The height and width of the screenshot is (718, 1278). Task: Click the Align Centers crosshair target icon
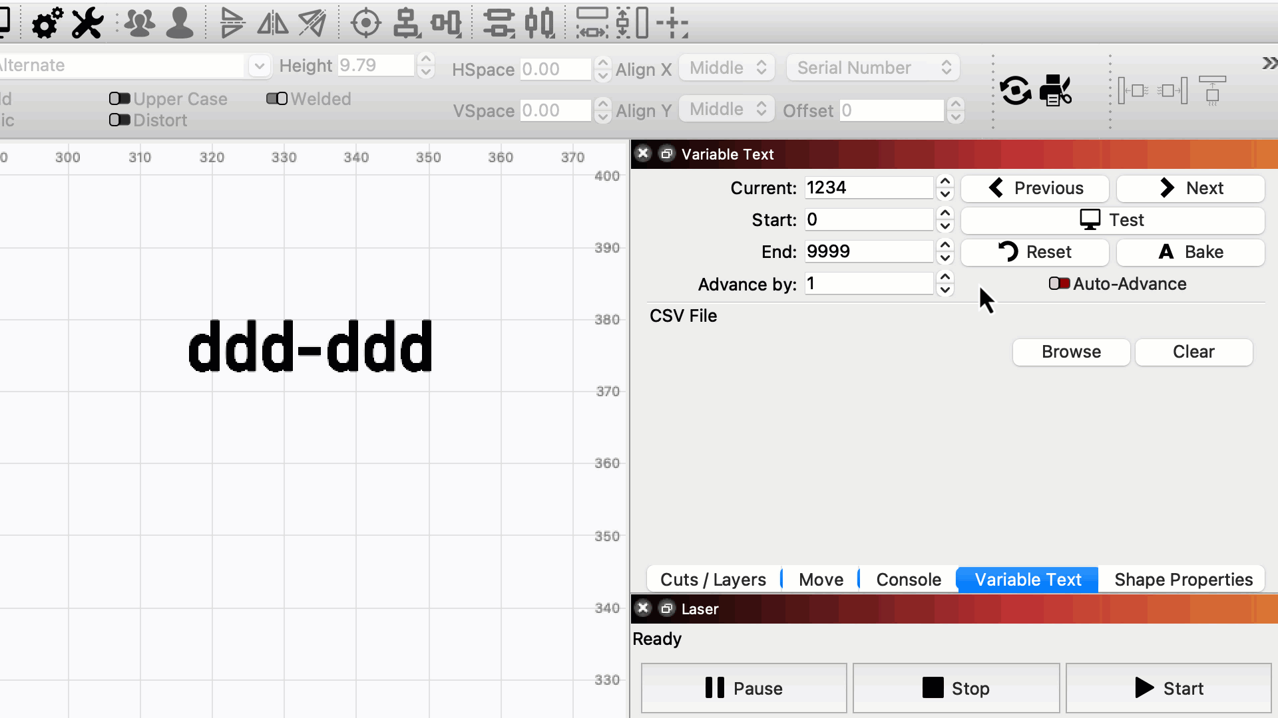(365, 23)
